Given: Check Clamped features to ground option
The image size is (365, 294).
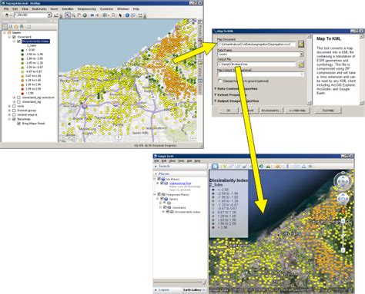Looking at the screenshot, I should pos(219,81).
